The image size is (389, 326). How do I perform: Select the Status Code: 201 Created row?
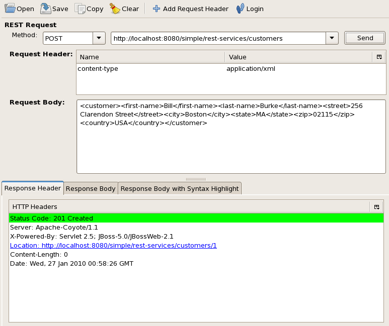click(x=196, y=218)
